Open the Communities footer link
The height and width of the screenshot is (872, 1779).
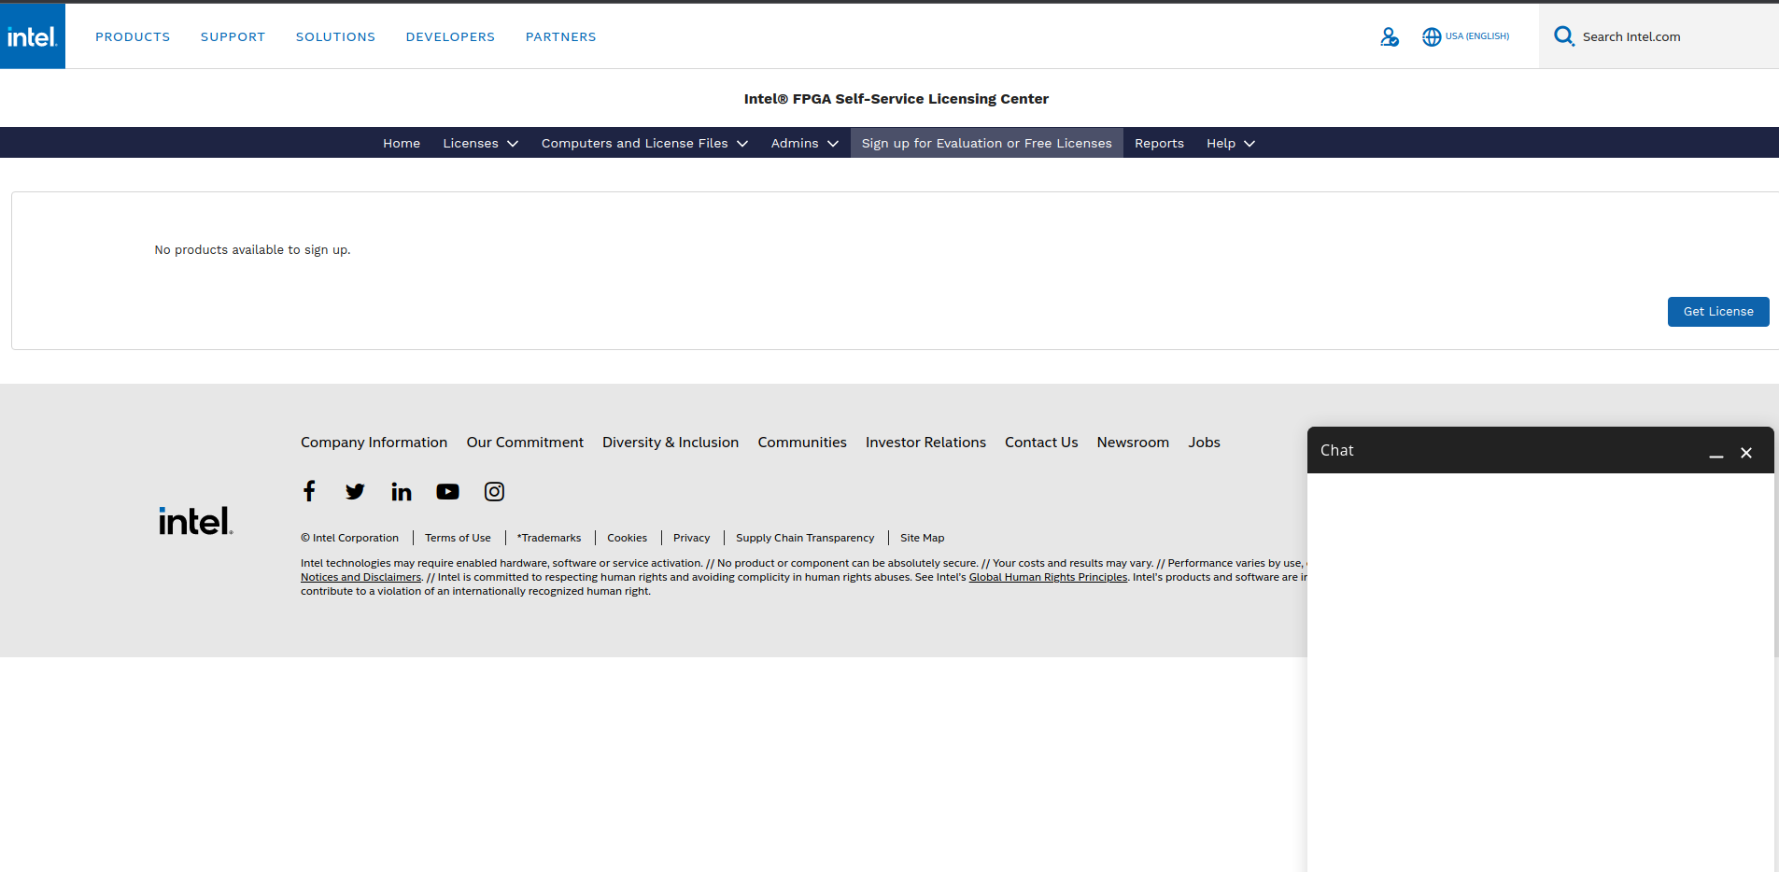(802, 443)
